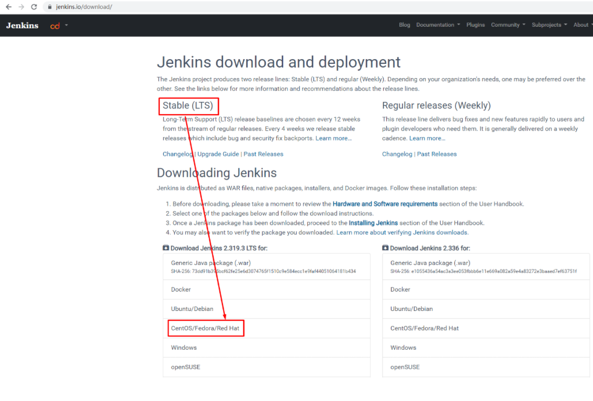This screenshot has width=593, height=401.
Task: Open the About dropdown menu
Action: point(583,25)
